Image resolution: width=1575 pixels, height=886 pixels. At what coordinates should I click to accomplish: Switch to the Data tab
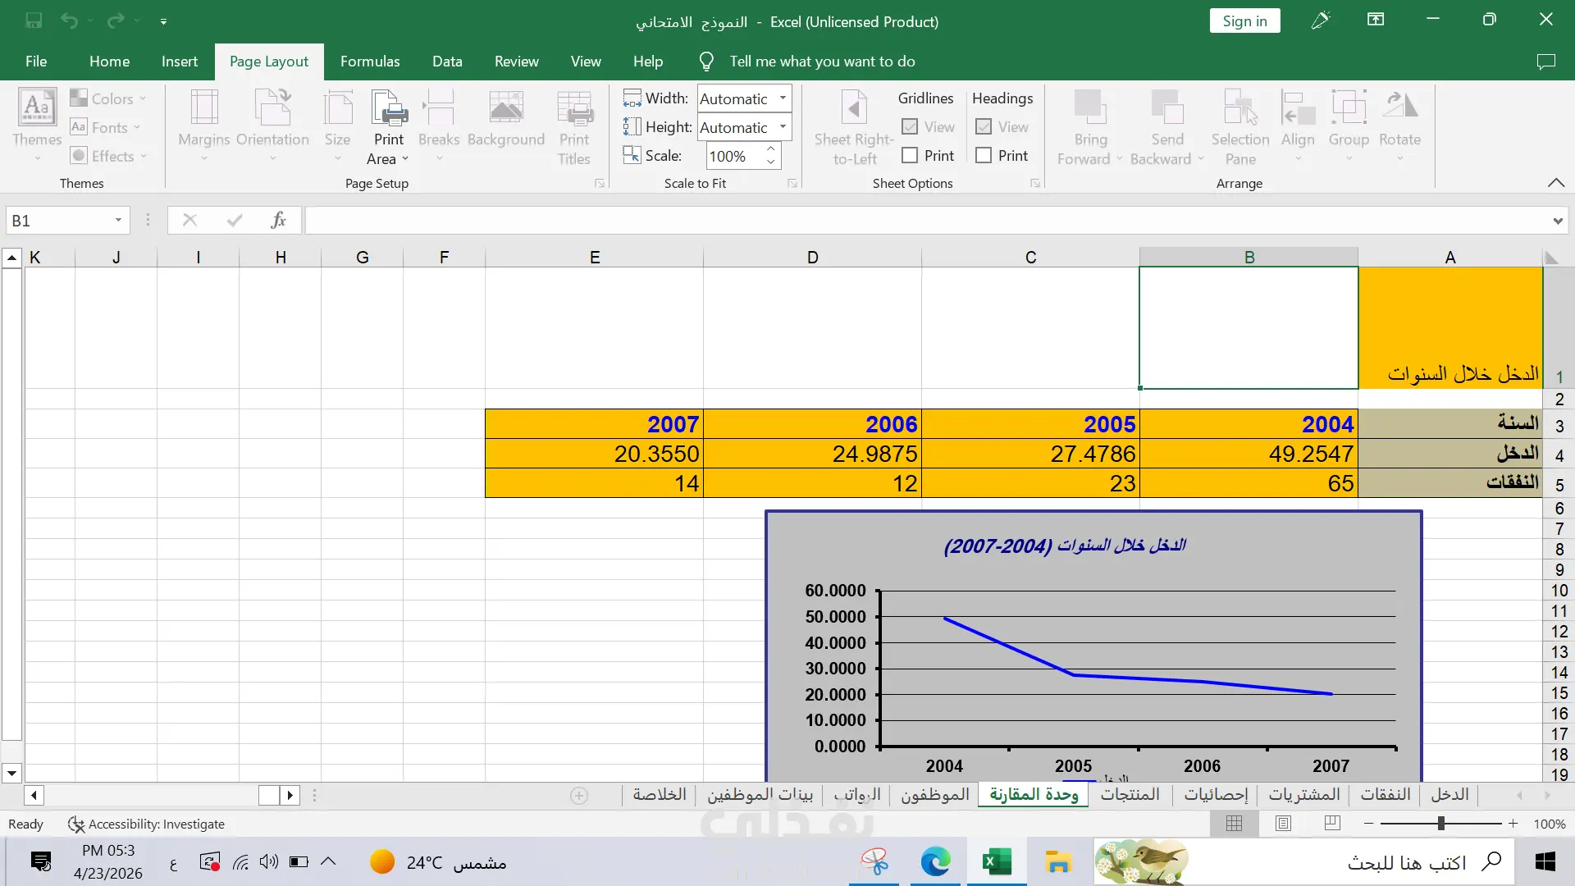[x=447, y=62]
